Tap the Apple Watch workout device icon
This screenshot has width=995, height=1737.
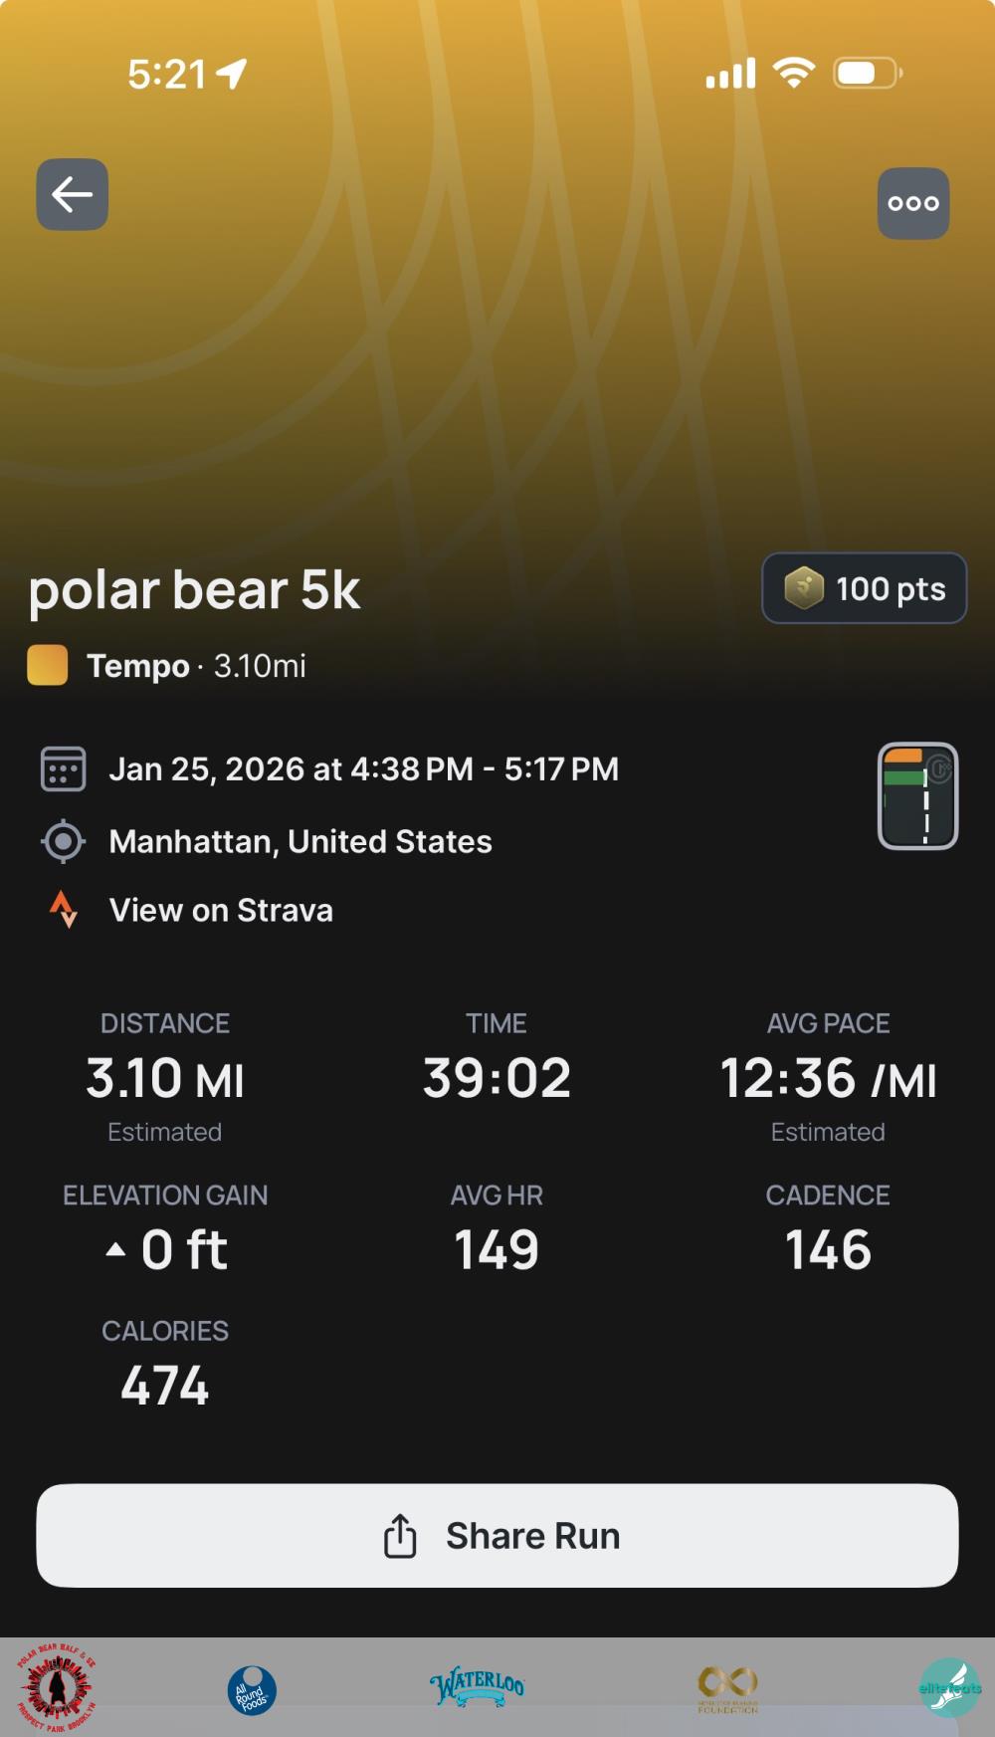point(917,796)
